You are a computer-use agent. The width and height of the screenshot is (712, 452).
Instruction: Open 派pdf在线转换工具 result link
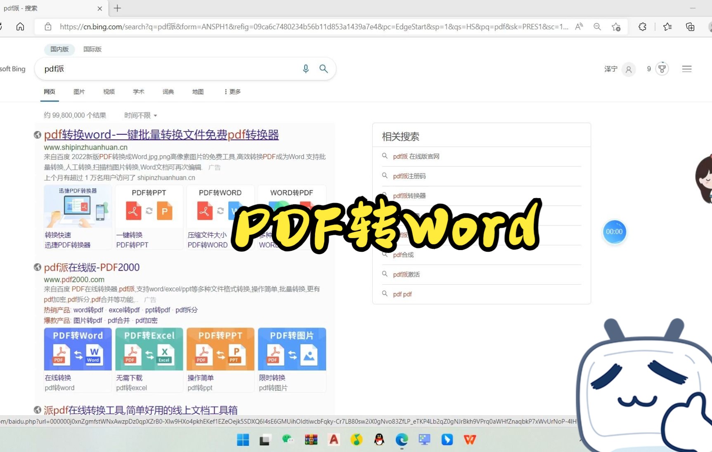pyautogui.click(x=141, y=410)
